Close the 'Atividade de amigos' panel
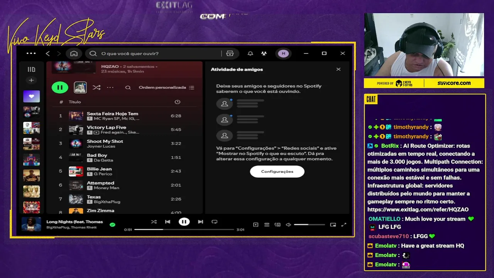 (338, 69)
